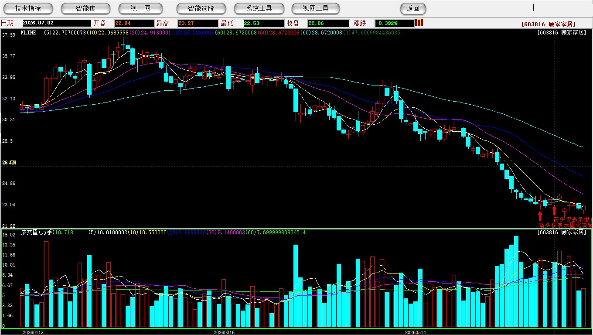Click the 涨跌 value -0.392%
593x335 pixels.
pyautogui.click(x=394, y=23)
